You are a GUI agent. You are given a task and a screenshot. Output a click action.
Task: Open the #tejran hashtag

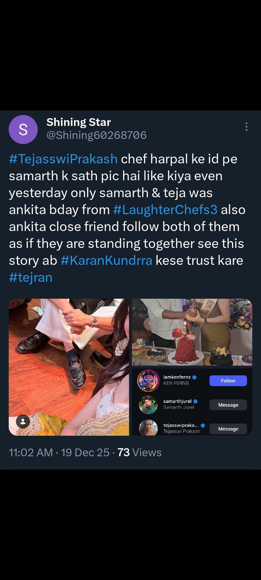[x=31, y=278]
